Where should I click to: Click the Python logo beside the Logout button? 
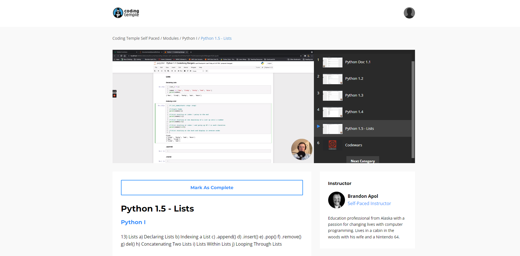pyautogui.click(x=262, y=63)
